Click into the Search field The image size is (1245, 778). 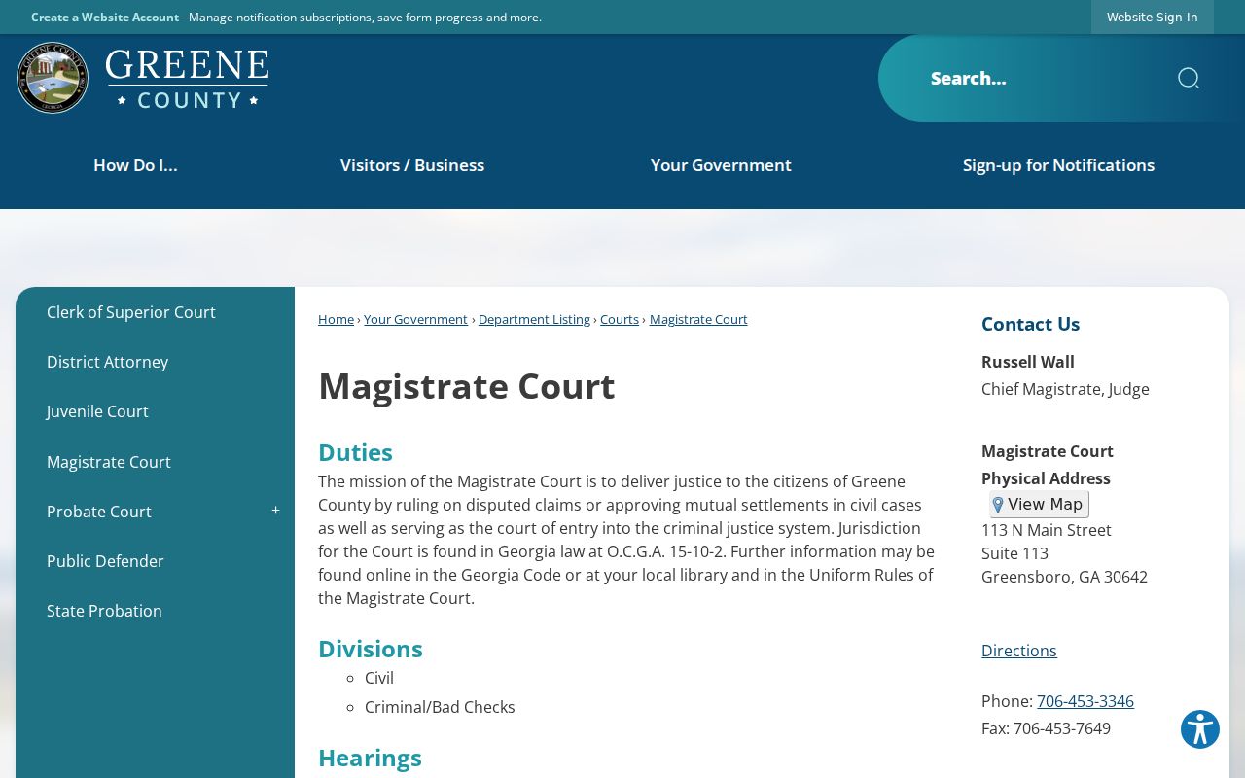(1041, 78)
